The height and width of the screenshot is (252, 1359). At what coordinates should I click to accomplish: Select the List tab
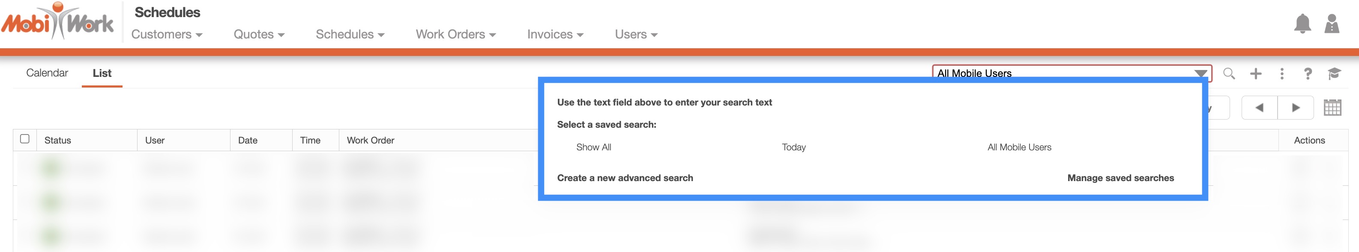pos(102,73)
